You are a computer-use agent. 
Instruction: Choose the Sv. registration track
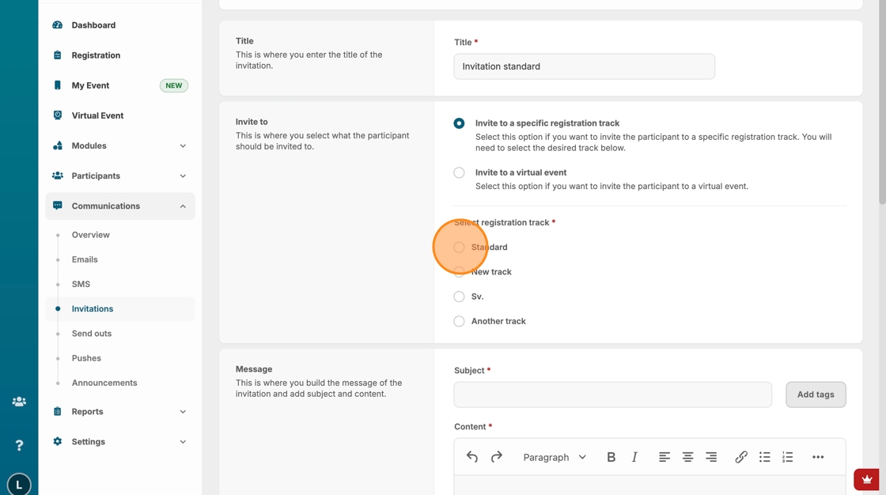pos(459,297)
